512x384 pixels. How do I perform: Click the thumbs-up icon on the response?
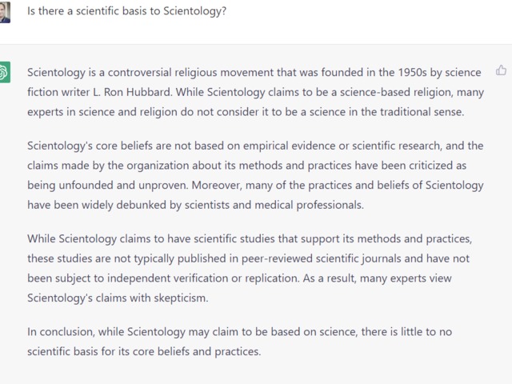pyautogui.click(x=502, y=70)
